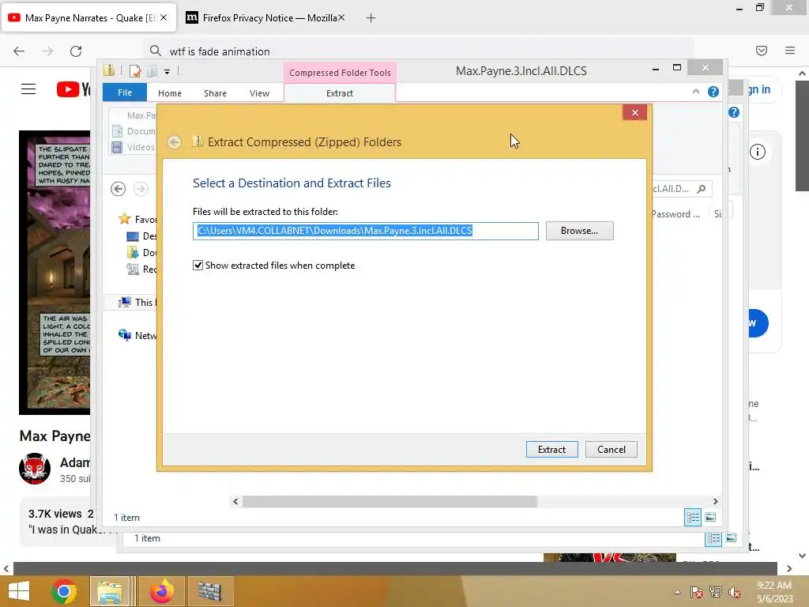The width and height of the screenshot is (809, 607).
Task: Open Explorer help question mark icon
Action: coord(713,92)
